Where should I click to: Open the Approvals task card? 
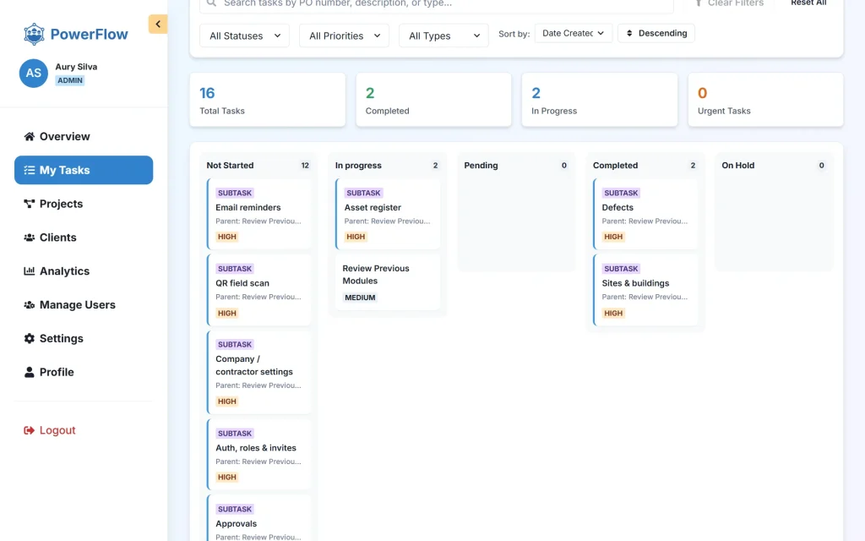(x=259, y=518)
